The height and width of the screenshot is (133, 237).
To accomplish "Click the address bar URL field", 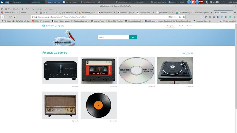I will coord(103,17).
